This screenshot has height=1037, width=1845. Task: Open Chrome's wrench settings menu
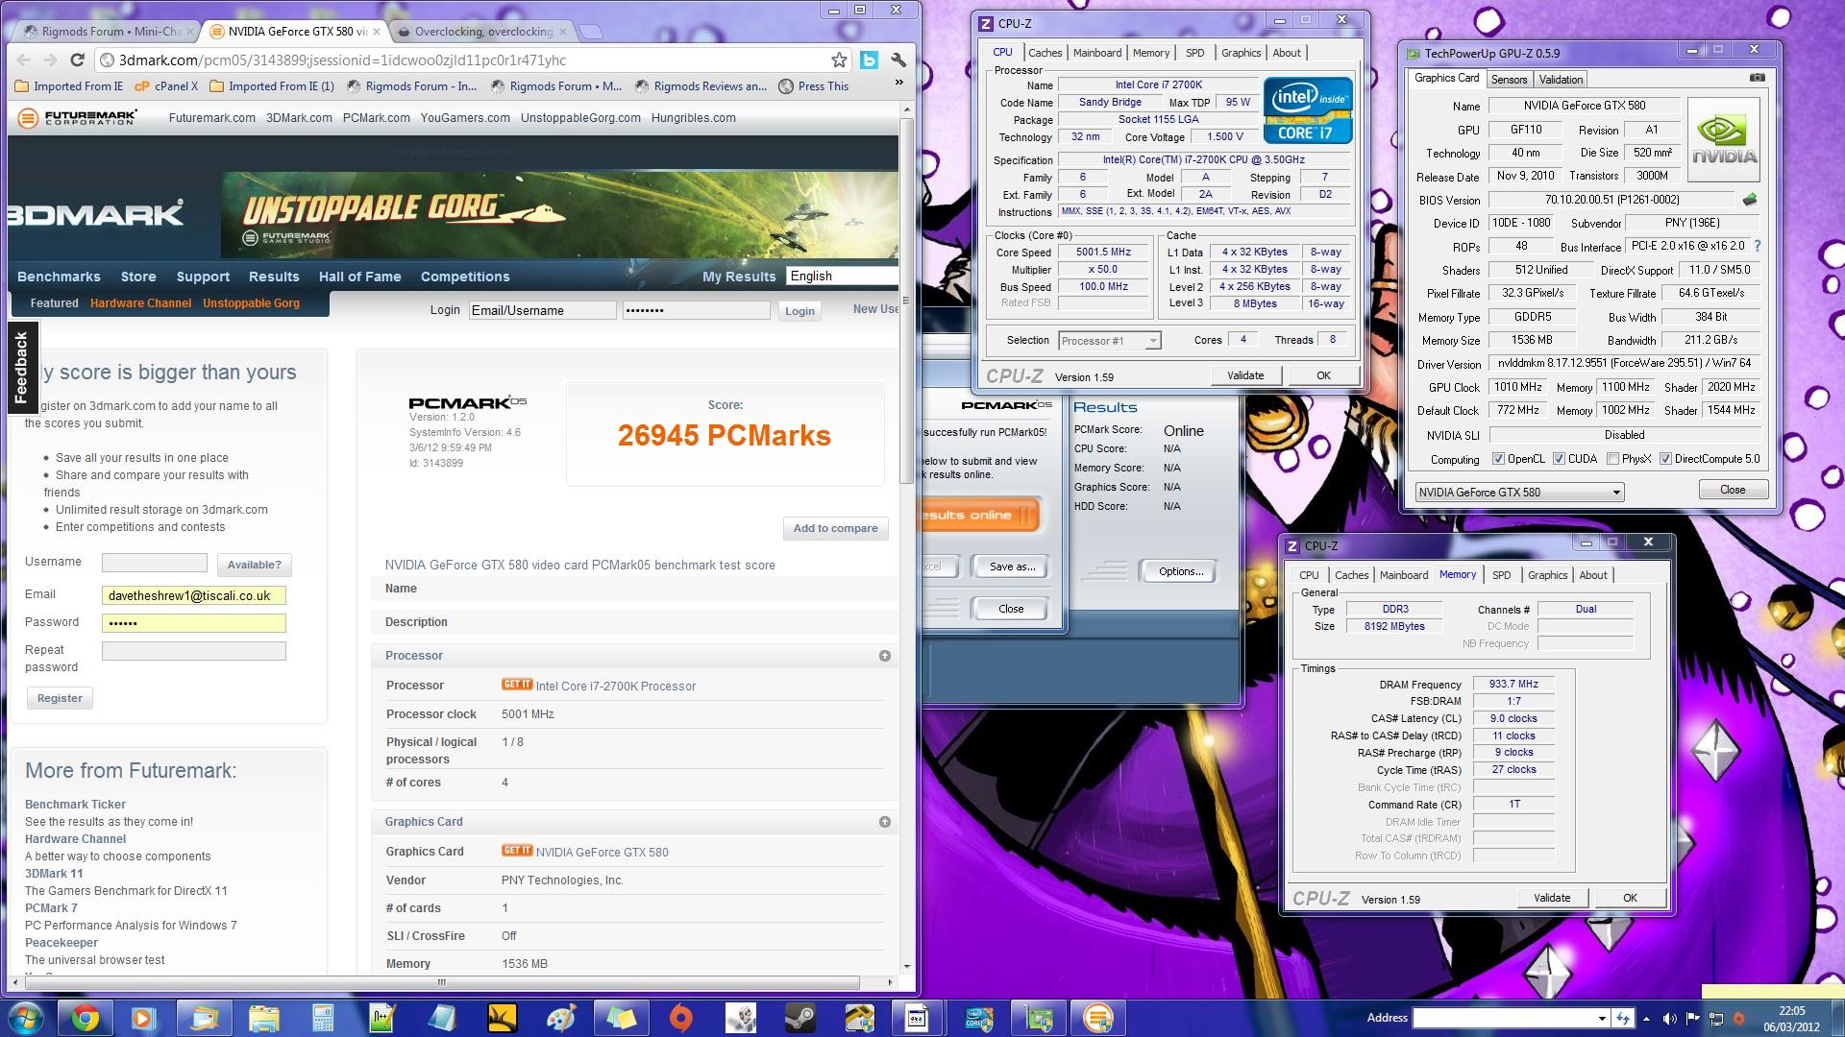tap(898, 60)
